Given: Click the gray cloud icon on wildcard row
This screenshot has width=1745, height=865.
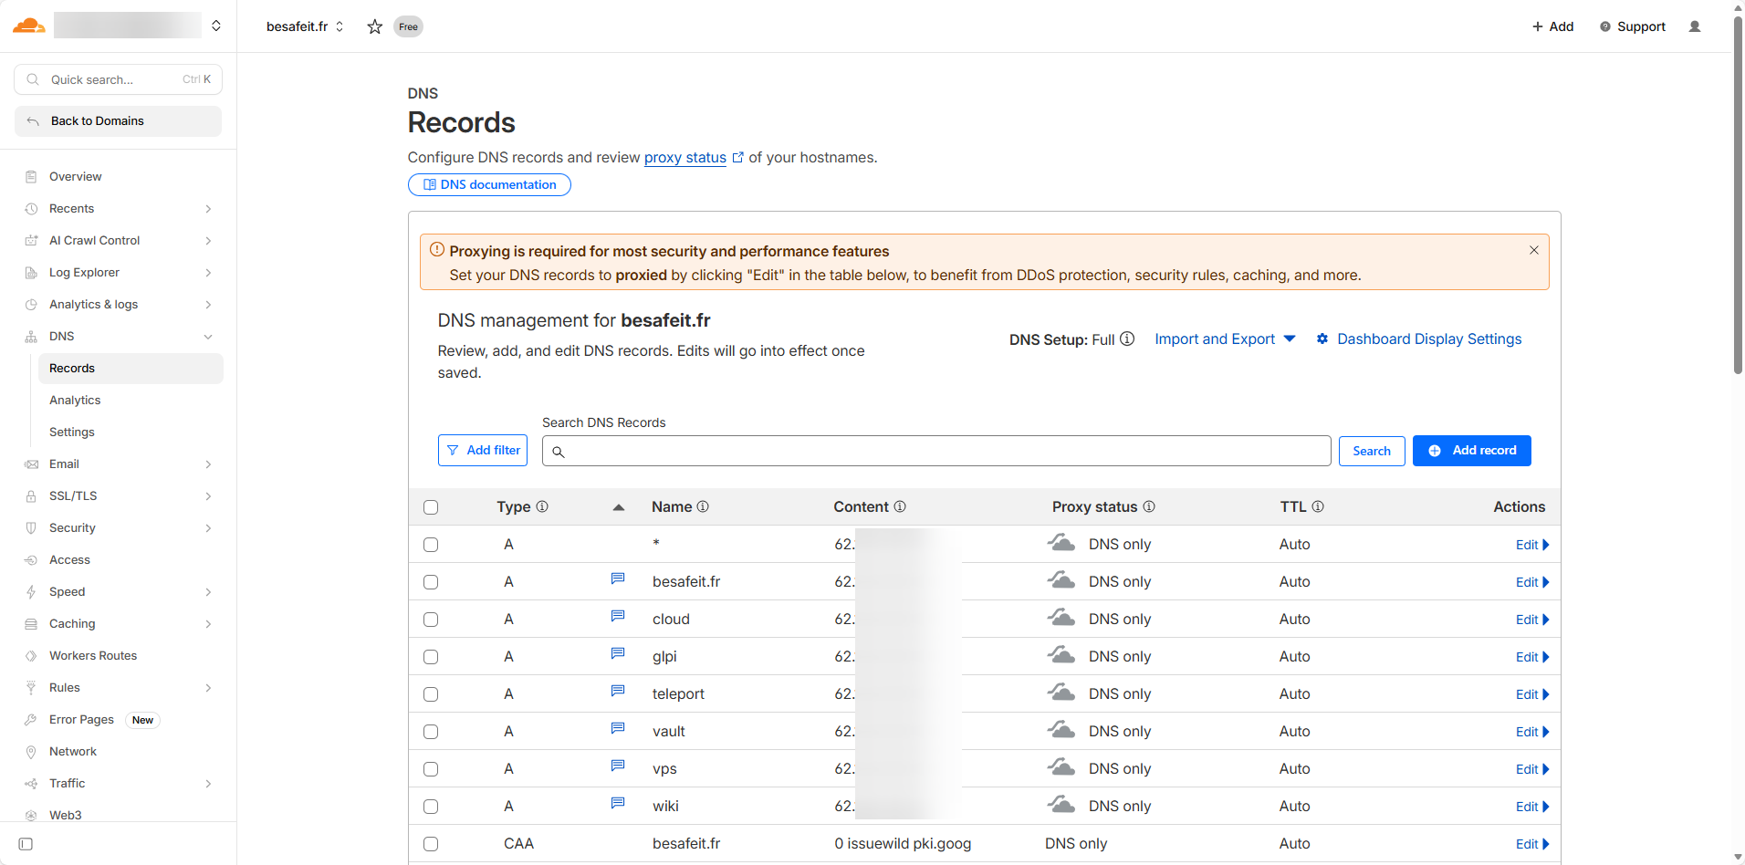Looking at the screenshot, I should [x=1061, y=542].
